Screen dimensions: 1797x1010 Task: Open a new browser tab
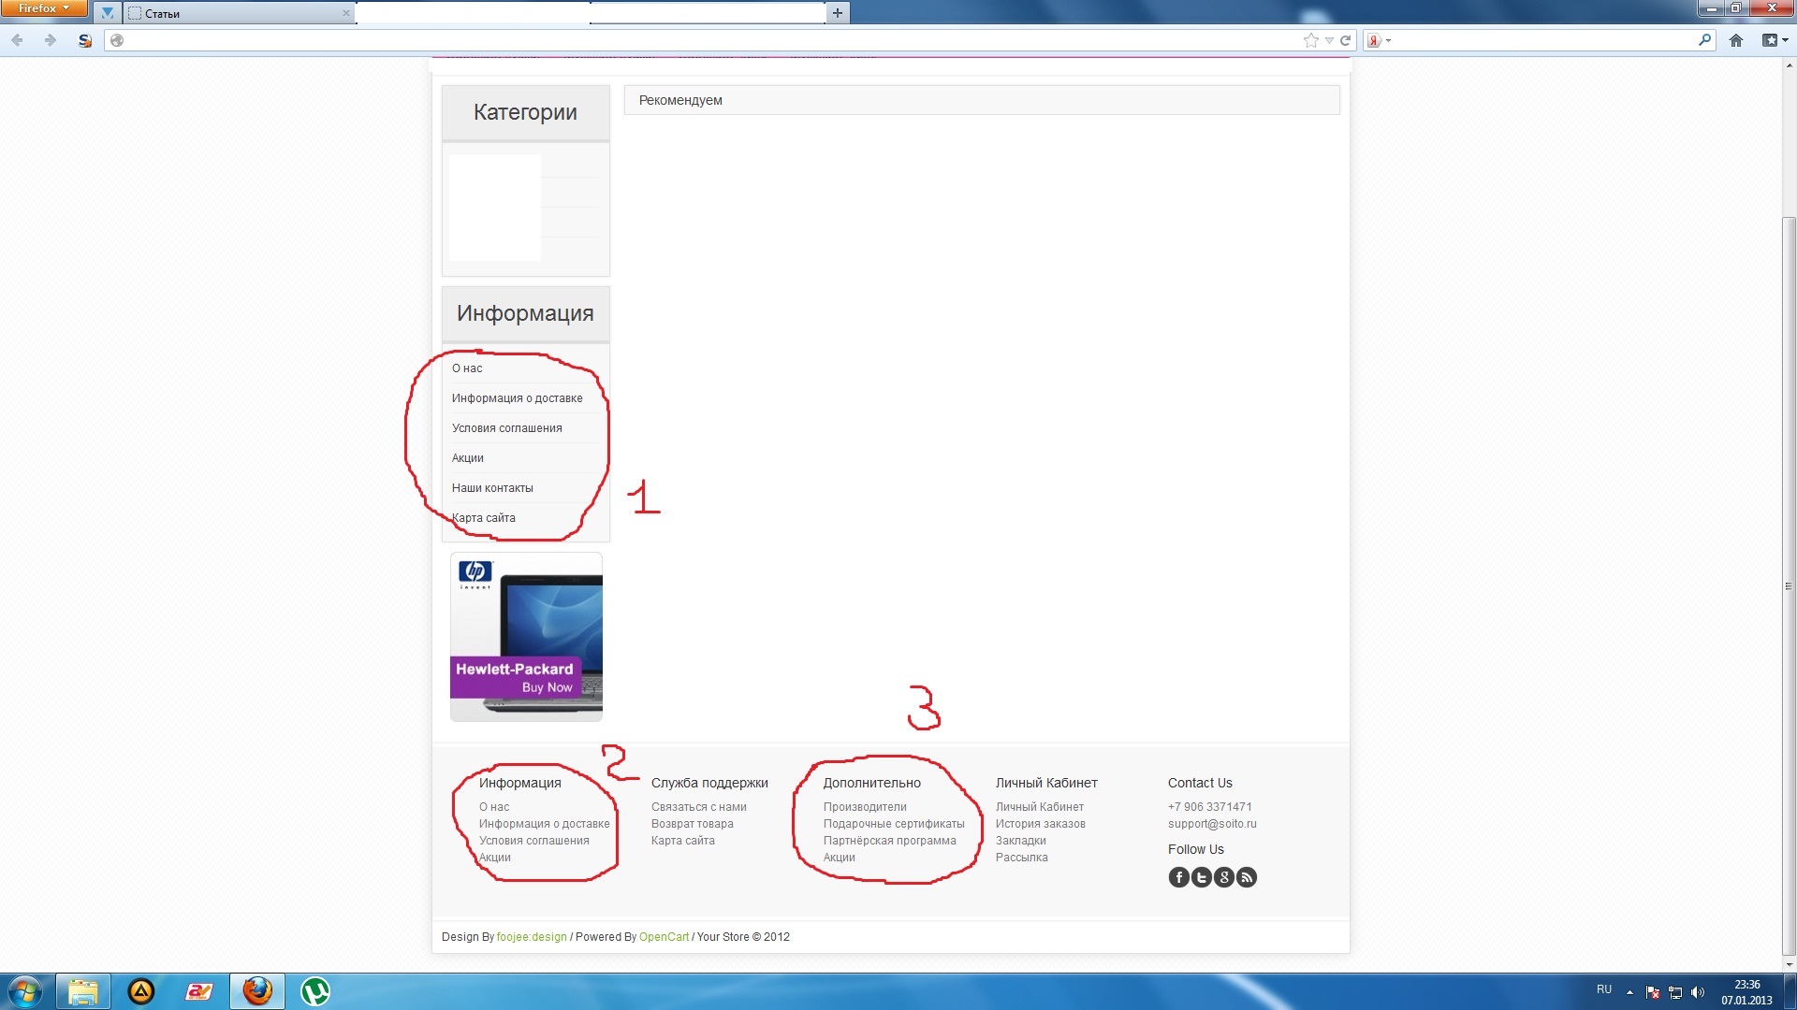pyautogui.click(x=838, y=13)
